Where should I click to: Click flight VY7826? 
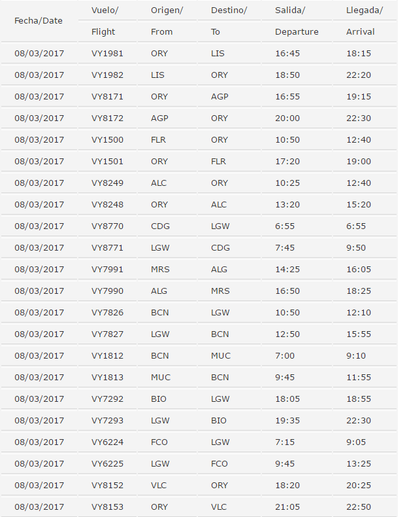107,313
